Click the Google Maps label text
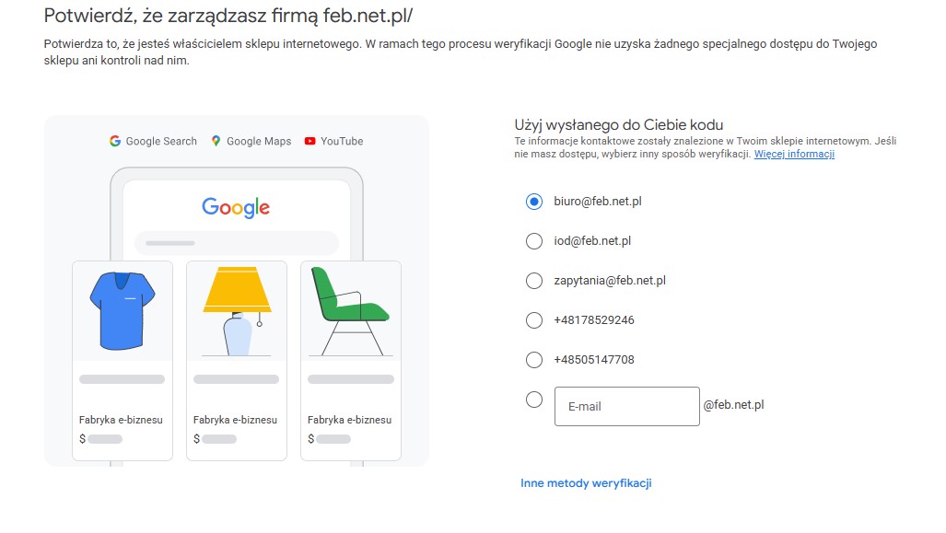Screen dimensions: 946x533 pyautogui.click(x=259, y=141)
